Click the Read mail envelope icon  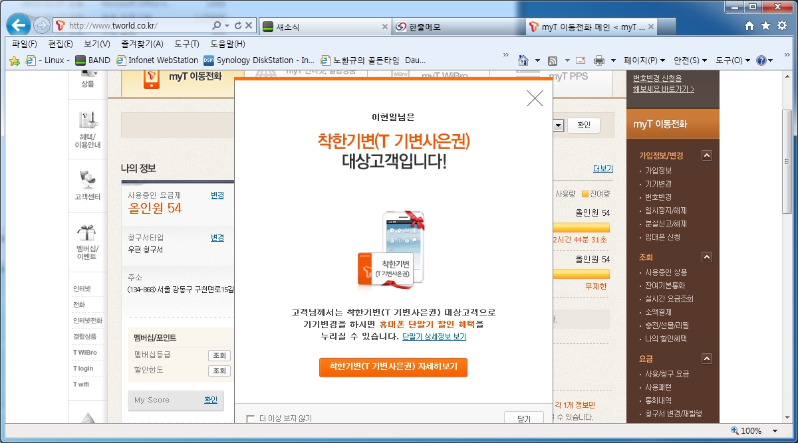click(581, 60)
